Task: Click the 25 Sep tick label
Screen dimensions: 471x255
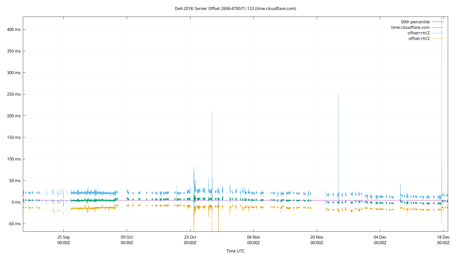Action: (64, 237)
